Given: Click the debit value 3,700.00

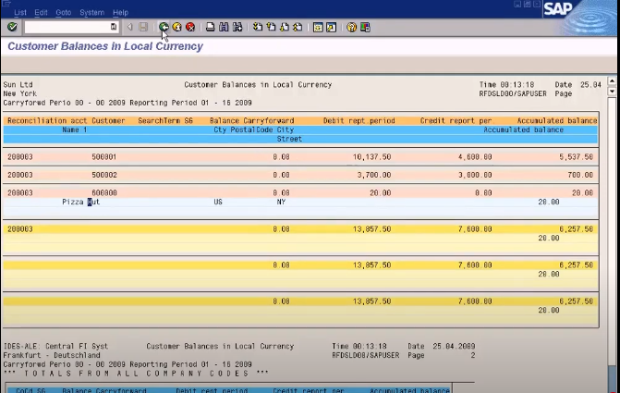Looking at the screenshot, I should 374,175.
